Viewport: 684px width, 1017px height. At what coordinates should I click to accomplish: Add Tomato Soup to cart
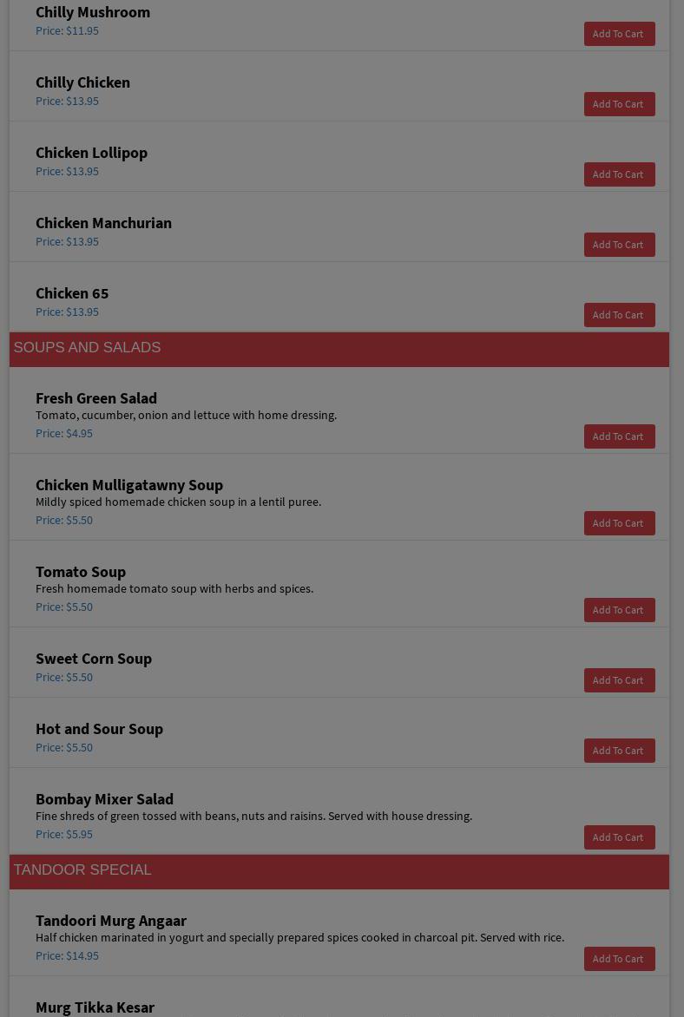tap(619, 610)
